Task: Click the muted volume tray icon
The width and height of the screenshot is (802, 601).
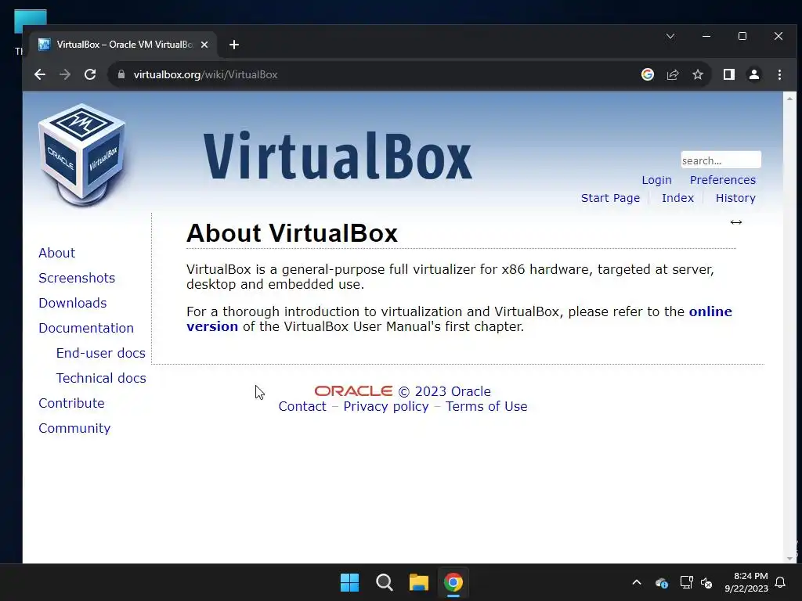Action: click(x=706, y=582)
